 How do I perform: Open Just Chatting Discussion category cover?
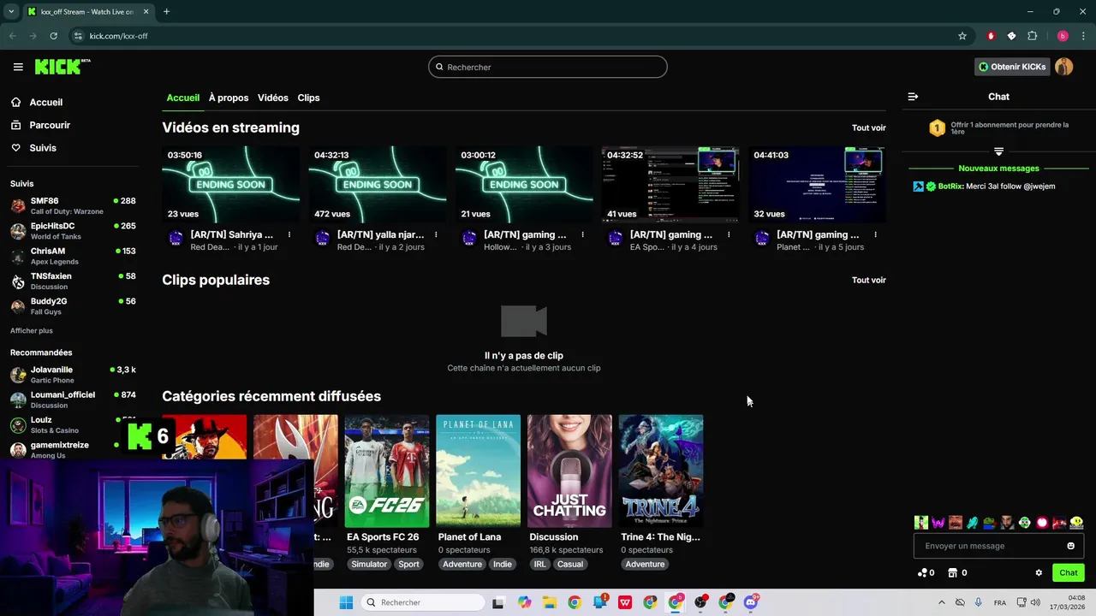[569, 471]
